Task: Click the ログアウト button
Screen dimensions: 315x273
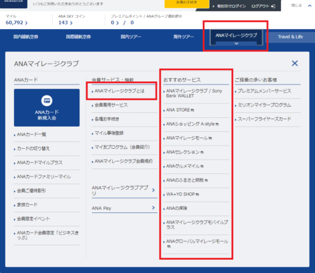Action: (x=263, y=6)
